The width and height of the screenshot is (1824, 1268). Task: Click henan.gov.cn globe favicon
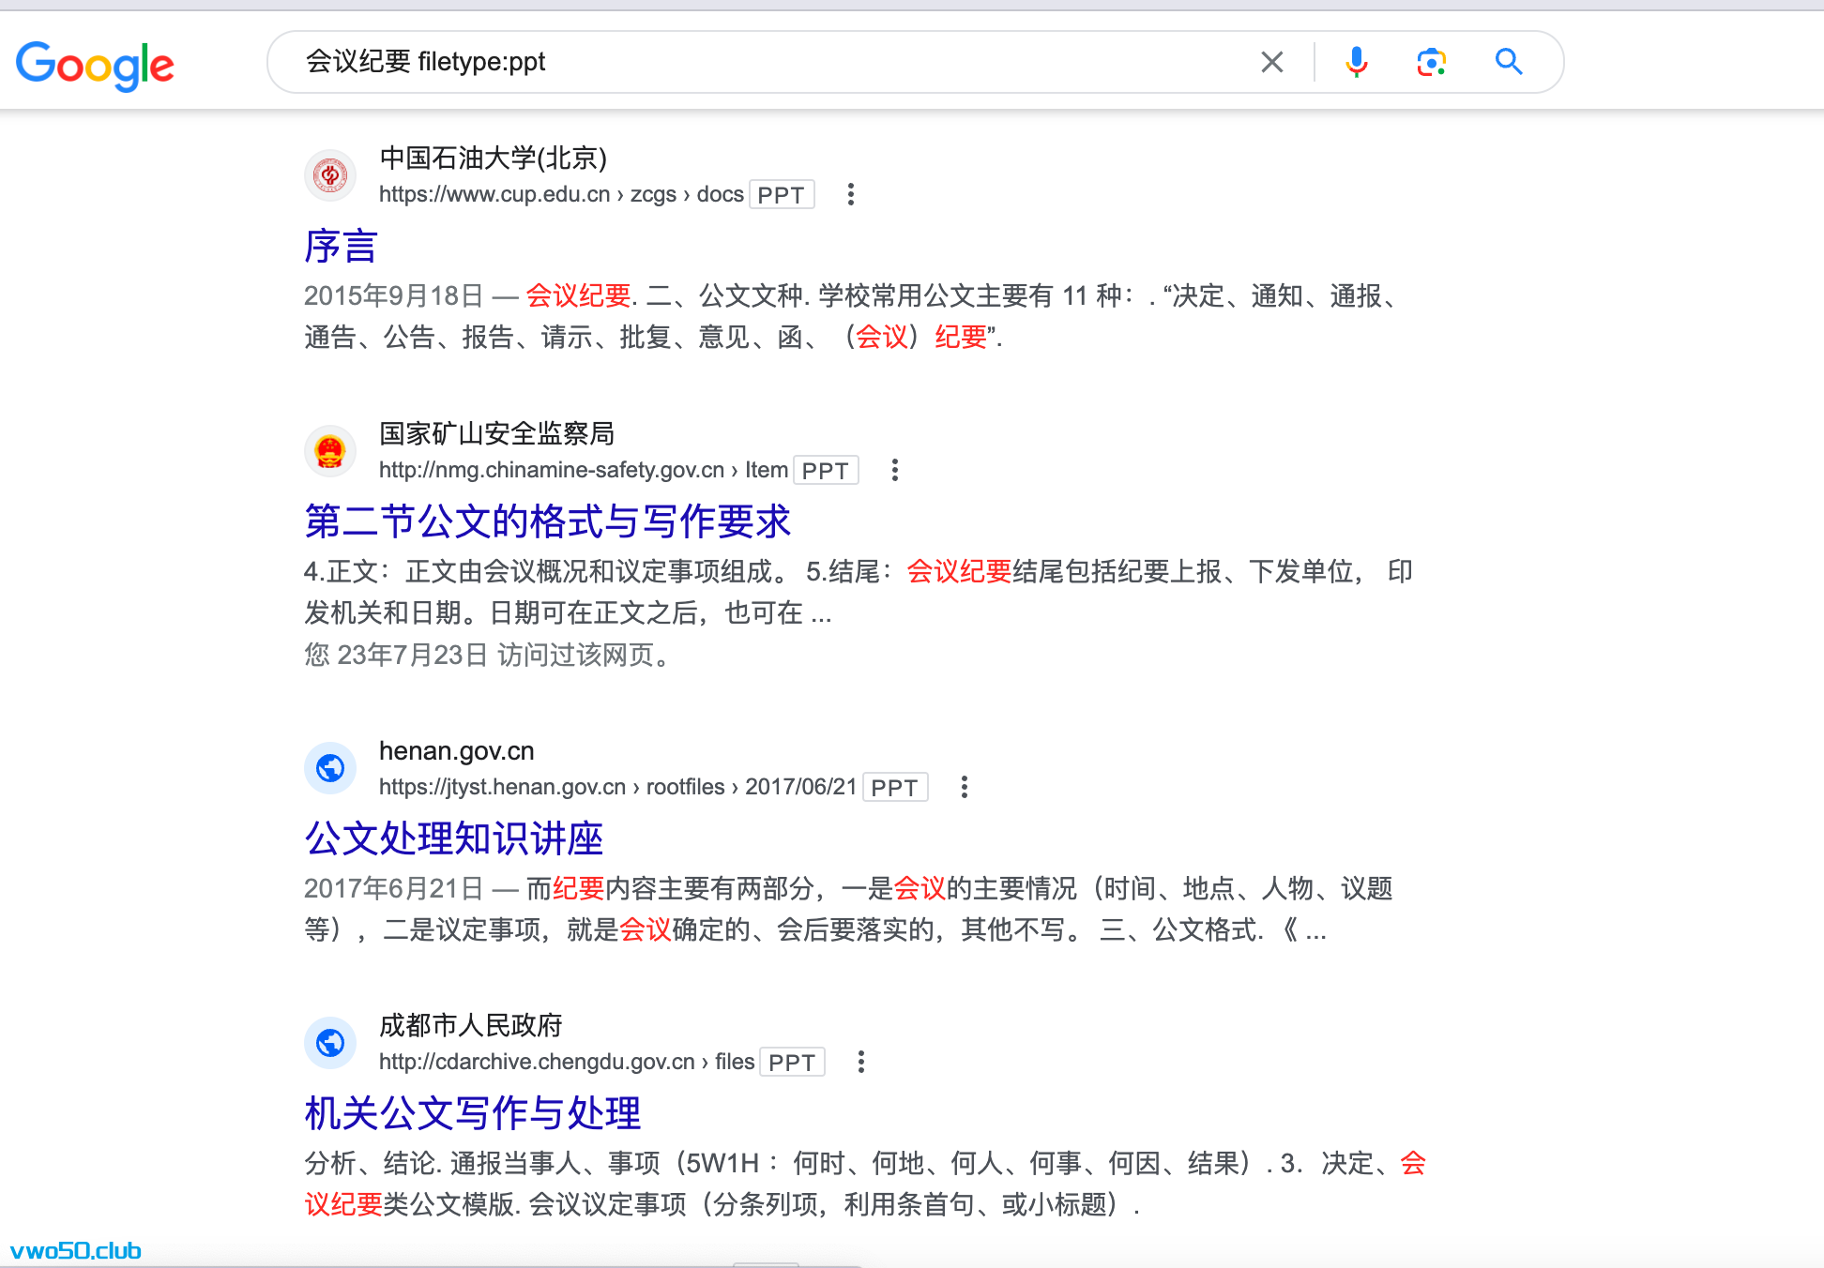pyautogui.click(x=330, y=768)
